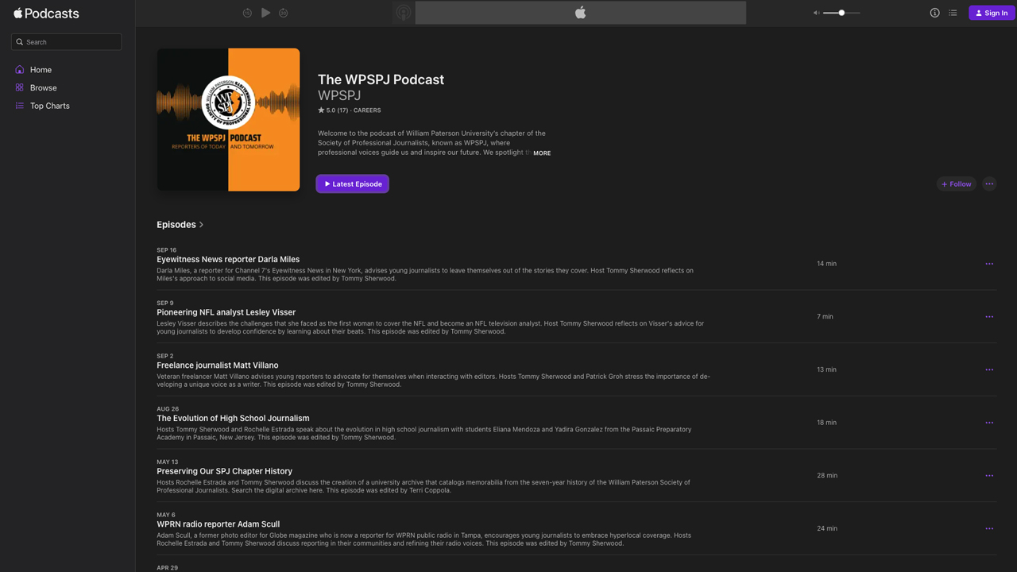Click the Apple logo in the player display
This screenshot has width=1017, height=572.
580,13
